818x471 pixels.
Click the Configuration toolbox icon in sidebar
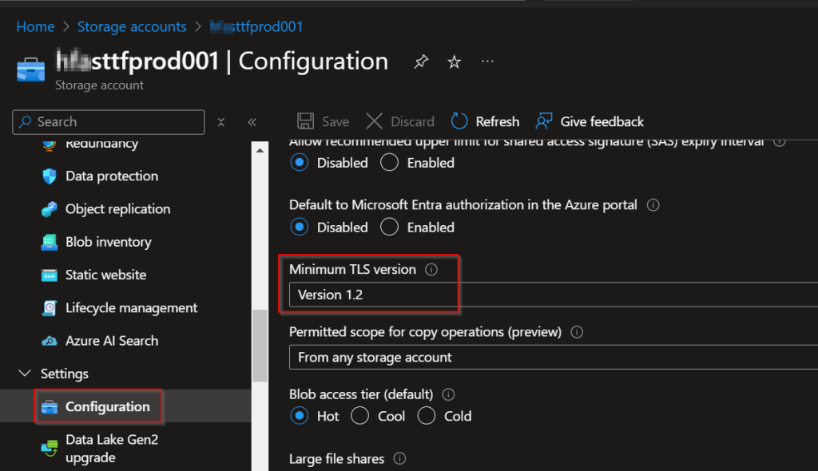pos(50,407)
